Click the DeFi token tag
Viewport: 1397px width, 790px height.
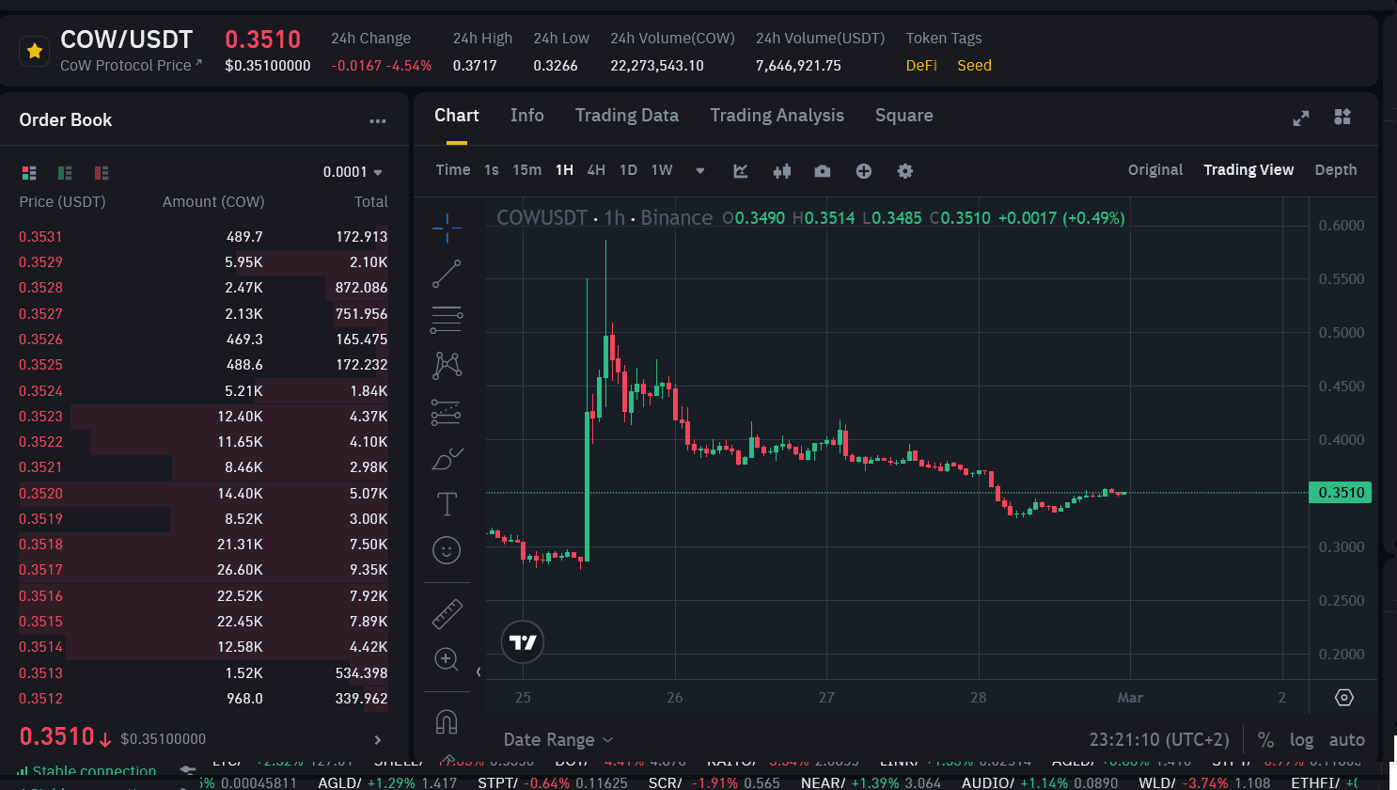[921, 66]
